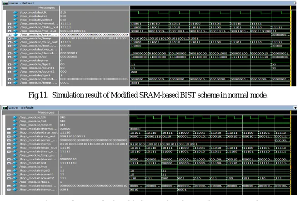
Task: Expand the tge2 bus in upper wave window
Action: pyautogui.click(x=10, y=65)
